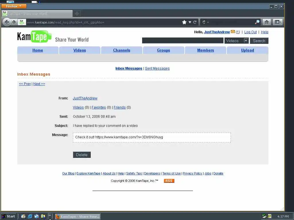Launch Internet Explorer from quick launch

[30, 216]
